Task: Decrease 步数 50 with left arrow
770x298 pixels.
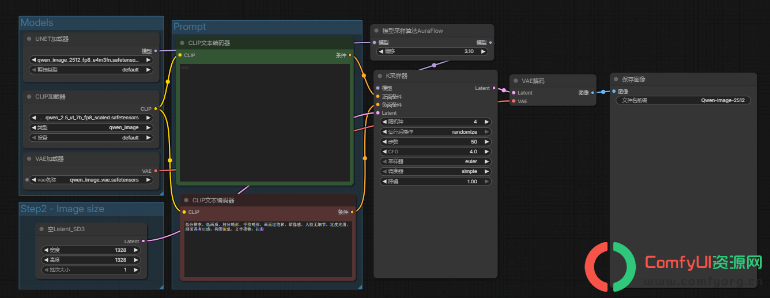Action: coord(384,142)
